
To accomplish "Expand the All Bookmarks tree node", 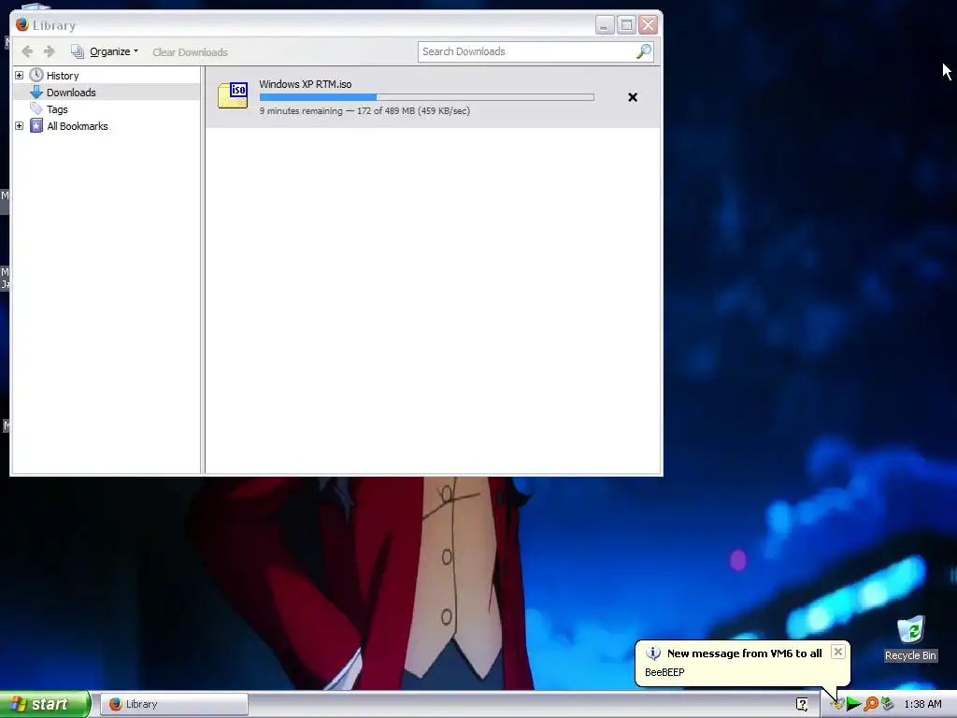I will [19, 126].
